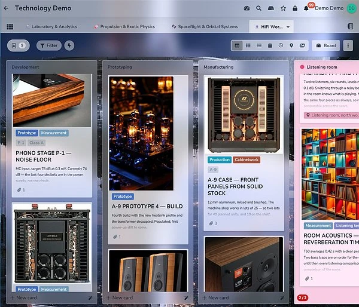Screen dimensions: 359x307
Task: Click the red 2/2 badge in Listening room
Action: [302, 297]
